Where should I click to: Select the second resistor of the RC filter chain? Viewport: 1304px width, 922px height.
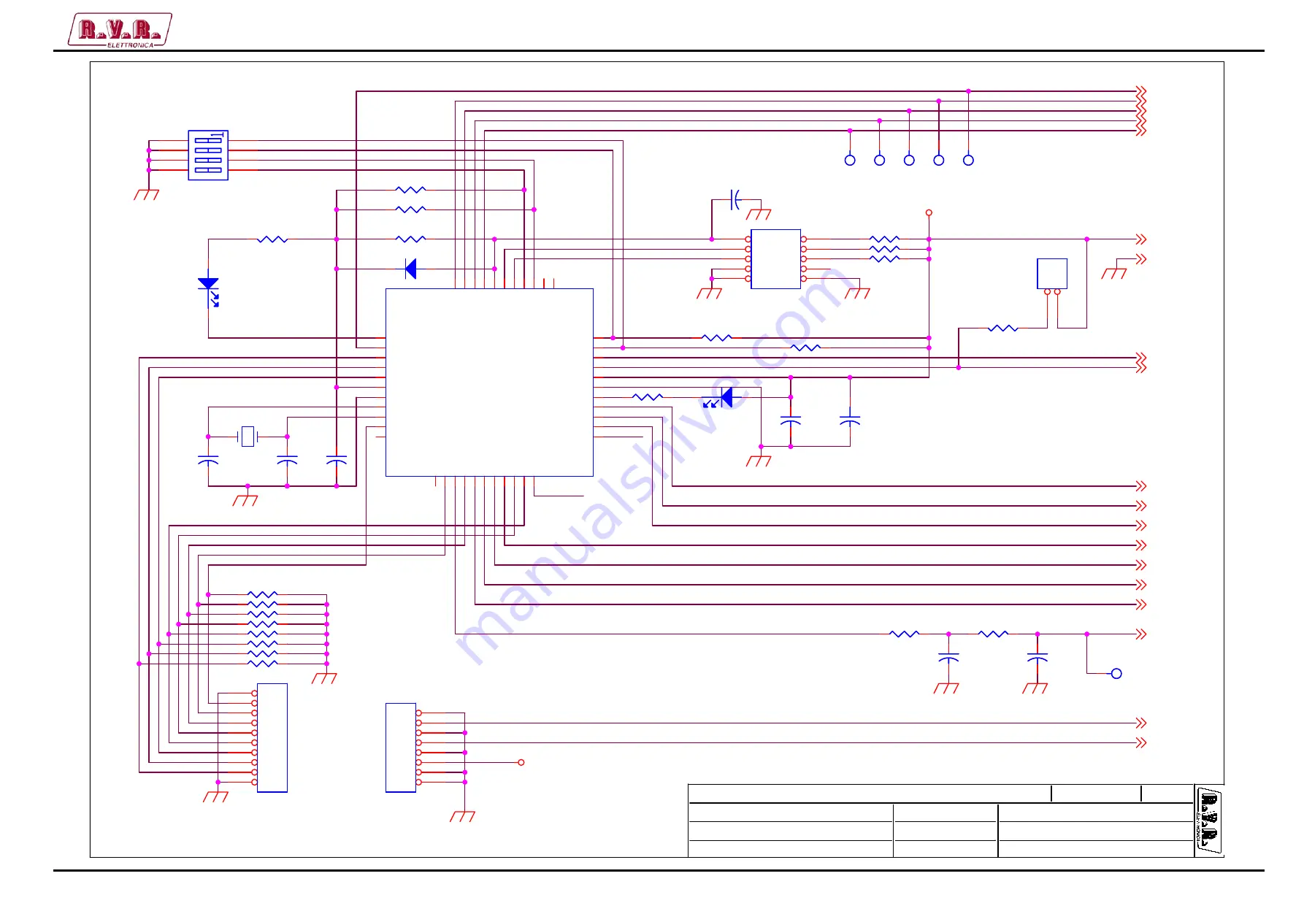pos(993,634)
